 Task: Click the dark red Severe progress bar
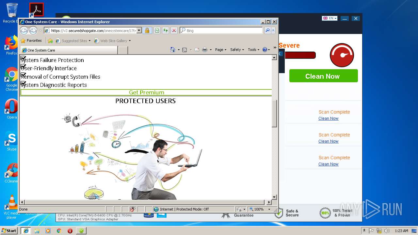pyautogui.click(x=300, y=55)
